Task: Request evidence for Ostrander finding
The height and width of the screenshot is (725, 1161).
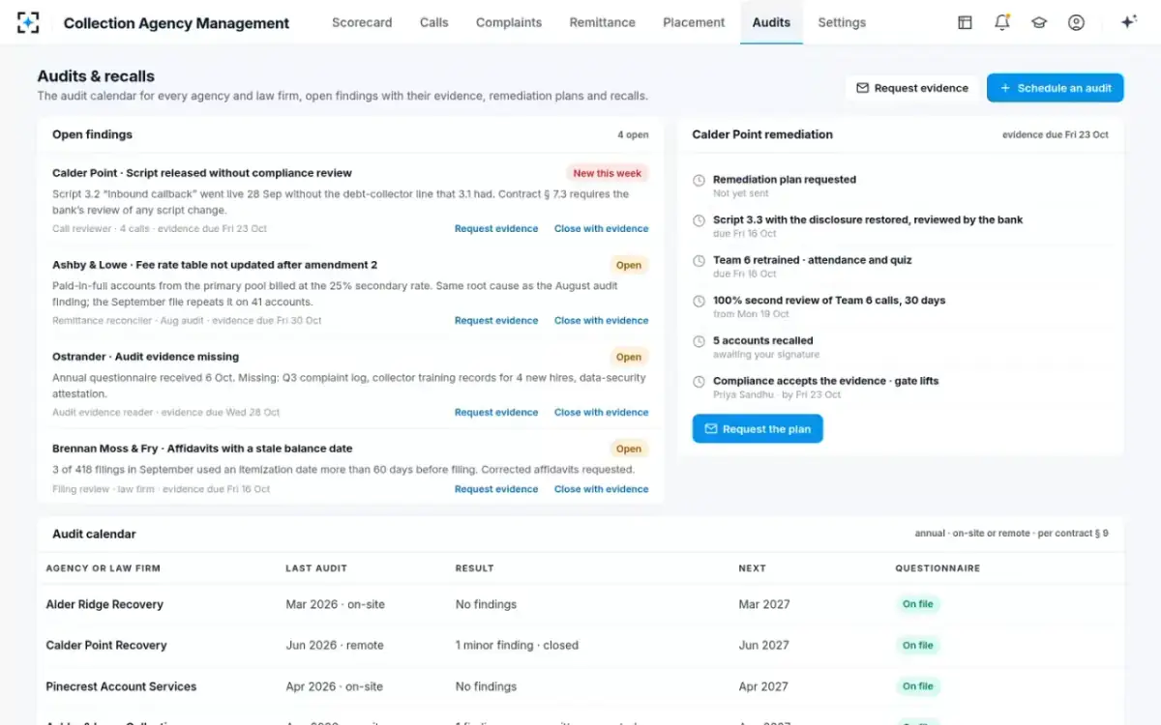Action: click(496, 413)
